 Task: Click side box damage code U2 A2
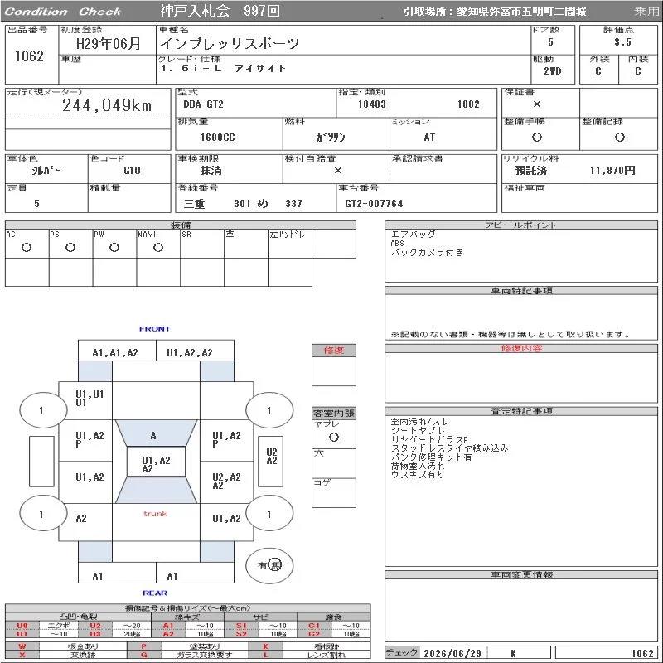(x=272, y=457)
